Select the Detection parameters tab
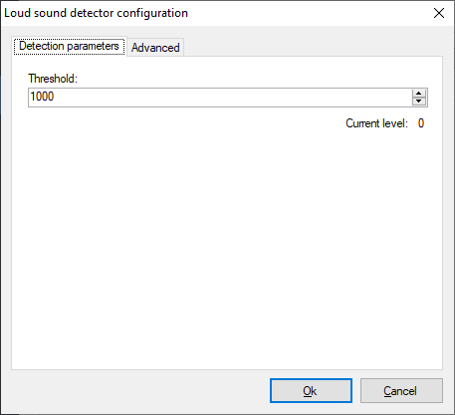455x415 pixels. pos(69,46)
